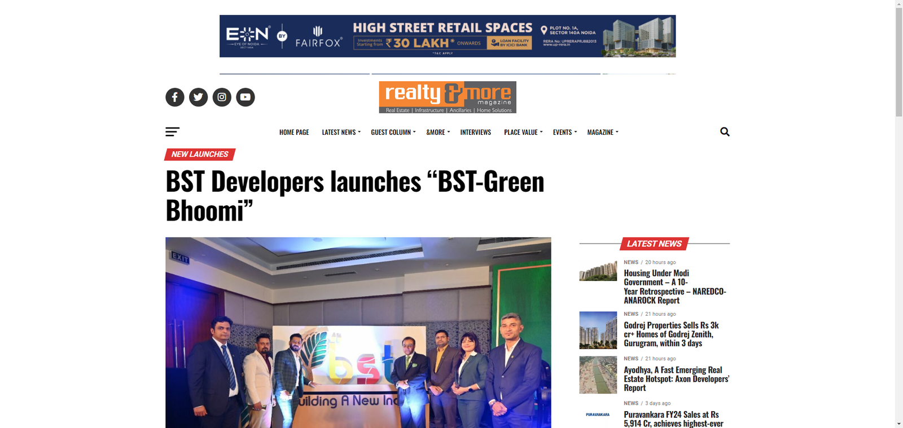Open the Ayodhya article aerial thumbnail
This screenshot has height=428, width=903.
click(x=598, y=375)
